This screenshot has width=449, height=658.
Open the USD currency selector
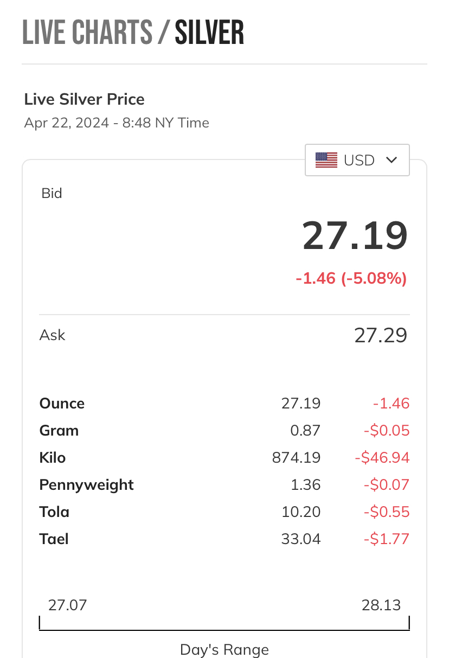357,160
